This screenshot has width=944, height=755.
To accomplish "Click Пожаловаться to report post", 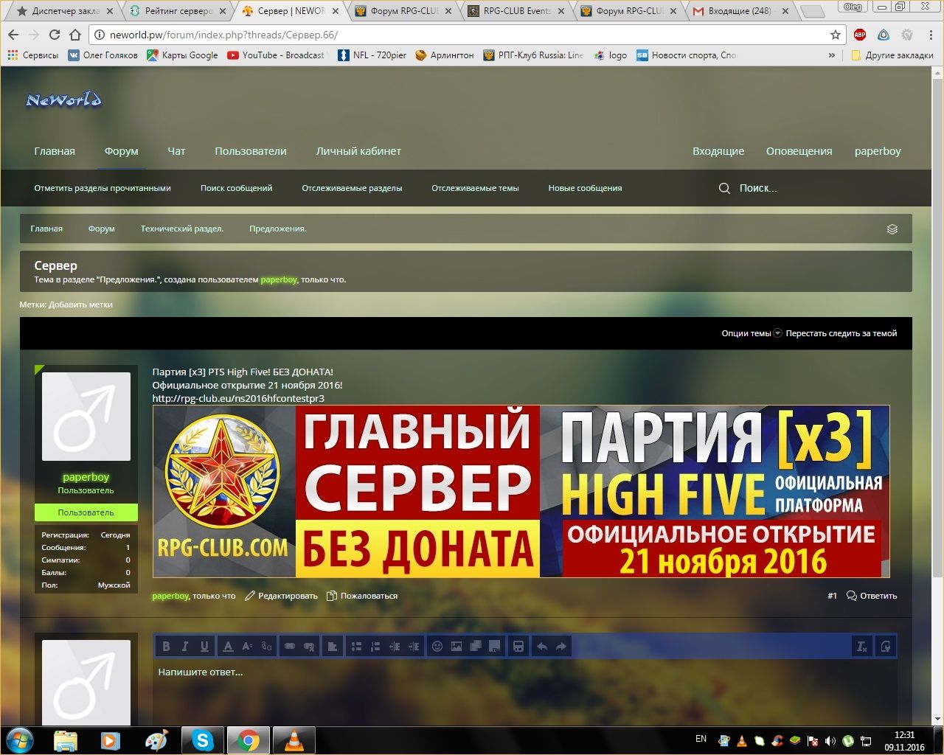I will (x=362, y=596).
